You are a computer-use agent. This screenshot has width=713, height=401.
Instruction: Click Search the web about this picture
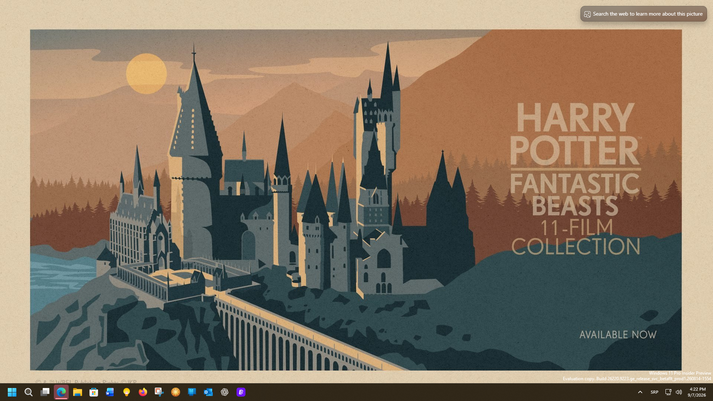tap(644, 14)
